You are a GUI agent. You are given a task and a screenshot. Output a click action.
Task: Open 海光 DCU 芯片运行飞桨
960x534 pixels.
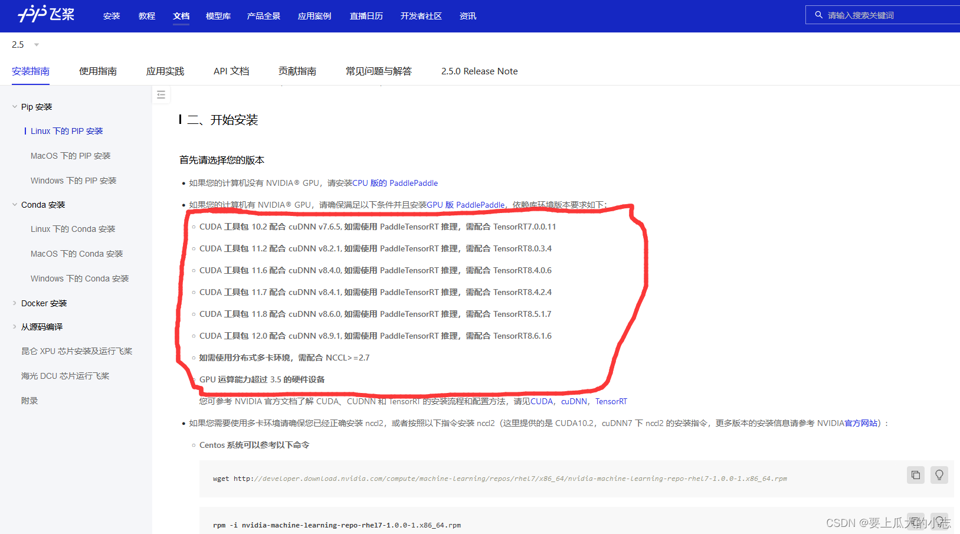pyautogui.click(x=65, y=376)
